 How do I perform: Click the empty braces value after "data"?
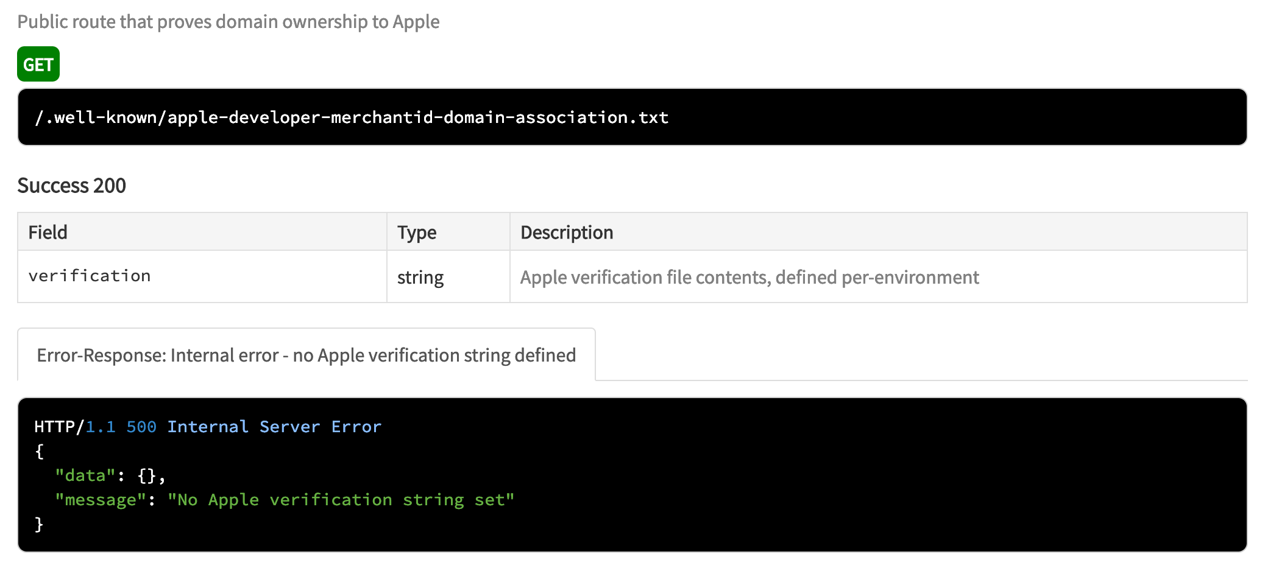[x=147, y=475]
